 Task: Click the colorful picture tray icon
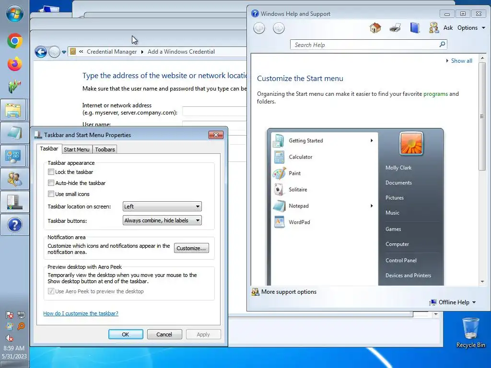pos(10,326)
